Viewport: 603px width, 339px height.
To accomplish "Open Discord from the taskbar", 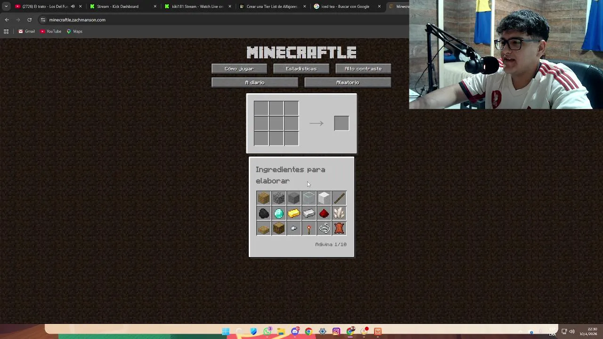I will pyautogui.click(x=295, y=331).
